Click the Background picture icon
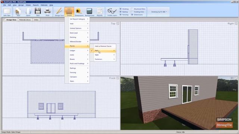The height and width of the screenshot is (134, 239). 90,12
